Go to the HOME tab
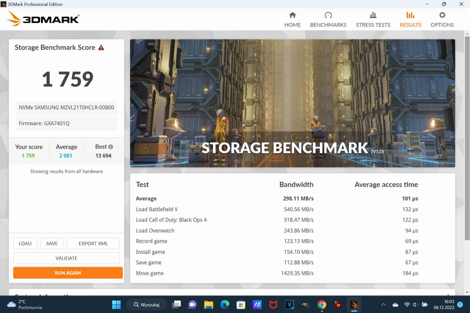The image size is (470, 313). [x=292, y=20]
